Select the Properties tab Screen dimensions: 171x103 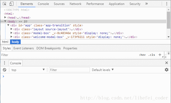(70, 48)
